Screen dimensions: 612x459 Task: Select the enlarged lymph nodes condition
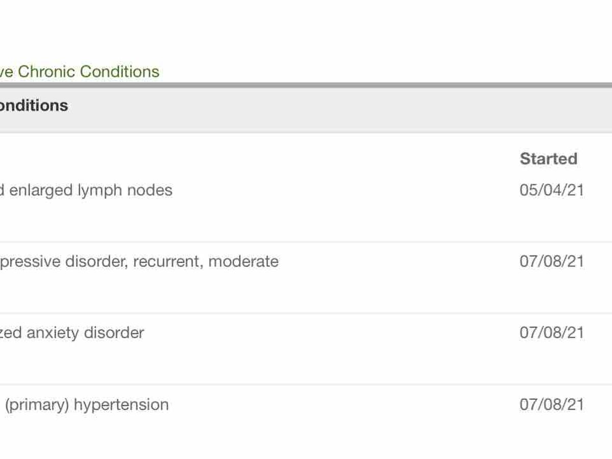[x=86, y=190]
